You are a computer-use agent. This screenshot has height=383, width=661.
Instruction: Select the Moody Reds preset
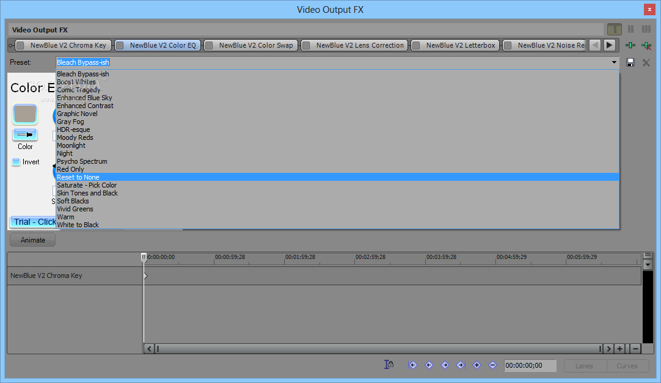click(338, 138)
